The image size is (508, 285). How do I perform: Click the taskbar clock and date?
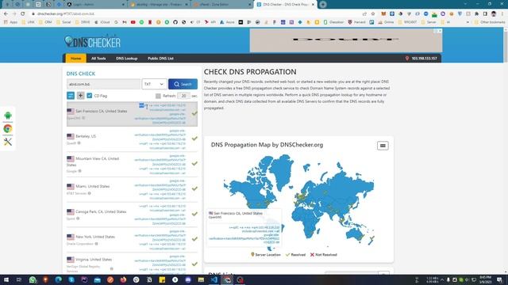[485, 279]
